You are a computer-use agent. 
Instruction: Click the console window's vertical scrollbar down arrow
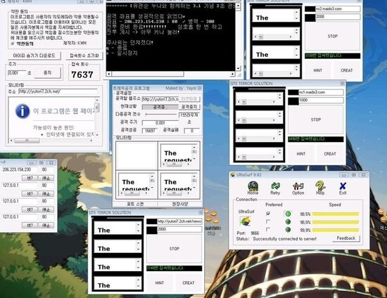[238, 68]
